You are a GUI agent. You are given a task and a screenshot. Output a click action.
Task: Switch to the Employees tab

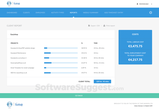(x=40, y=13)
